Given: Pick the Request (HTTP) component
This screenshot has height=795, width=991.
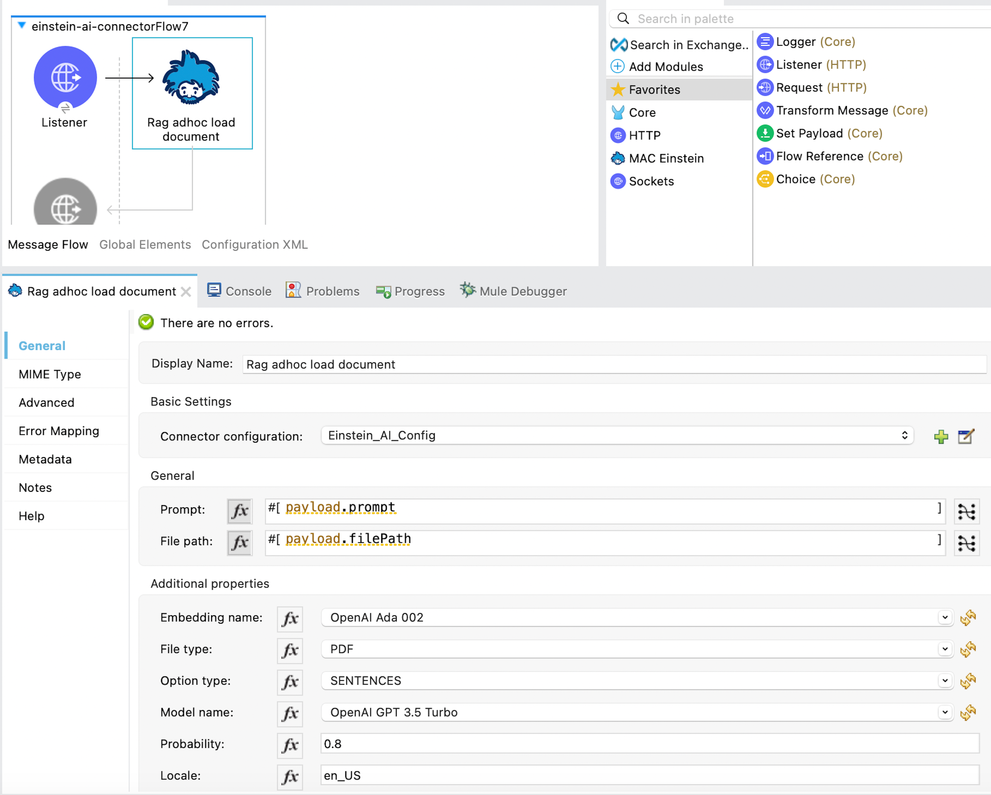Looking at the screenshot, I should point(812,88).
